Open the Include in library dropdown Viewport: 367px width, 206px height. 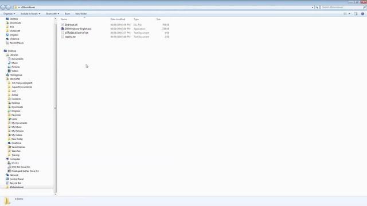(x=30, y=14)
